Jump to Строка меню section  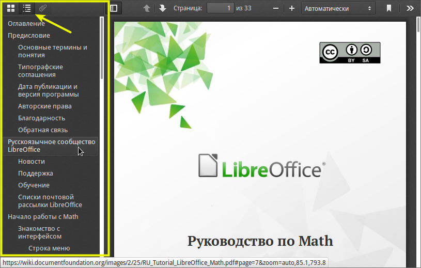pyautogui.click(x=49, y=248)
